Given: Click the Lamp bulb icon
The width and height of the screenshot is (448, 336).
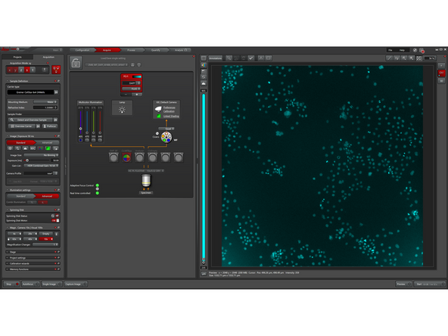Looking at the screenshot, I should point(122,110).
